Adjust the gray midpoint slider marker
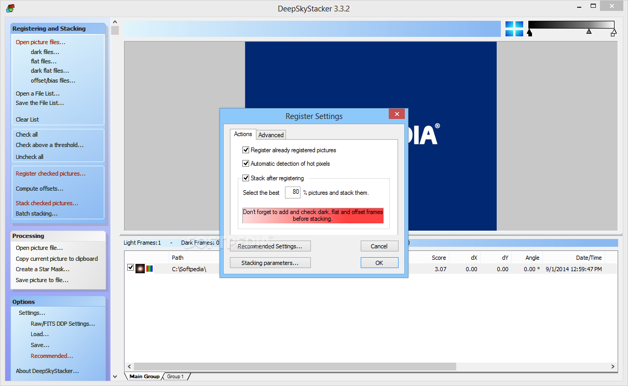Screen dimensions: 628x386 click(x=589, y=32)
